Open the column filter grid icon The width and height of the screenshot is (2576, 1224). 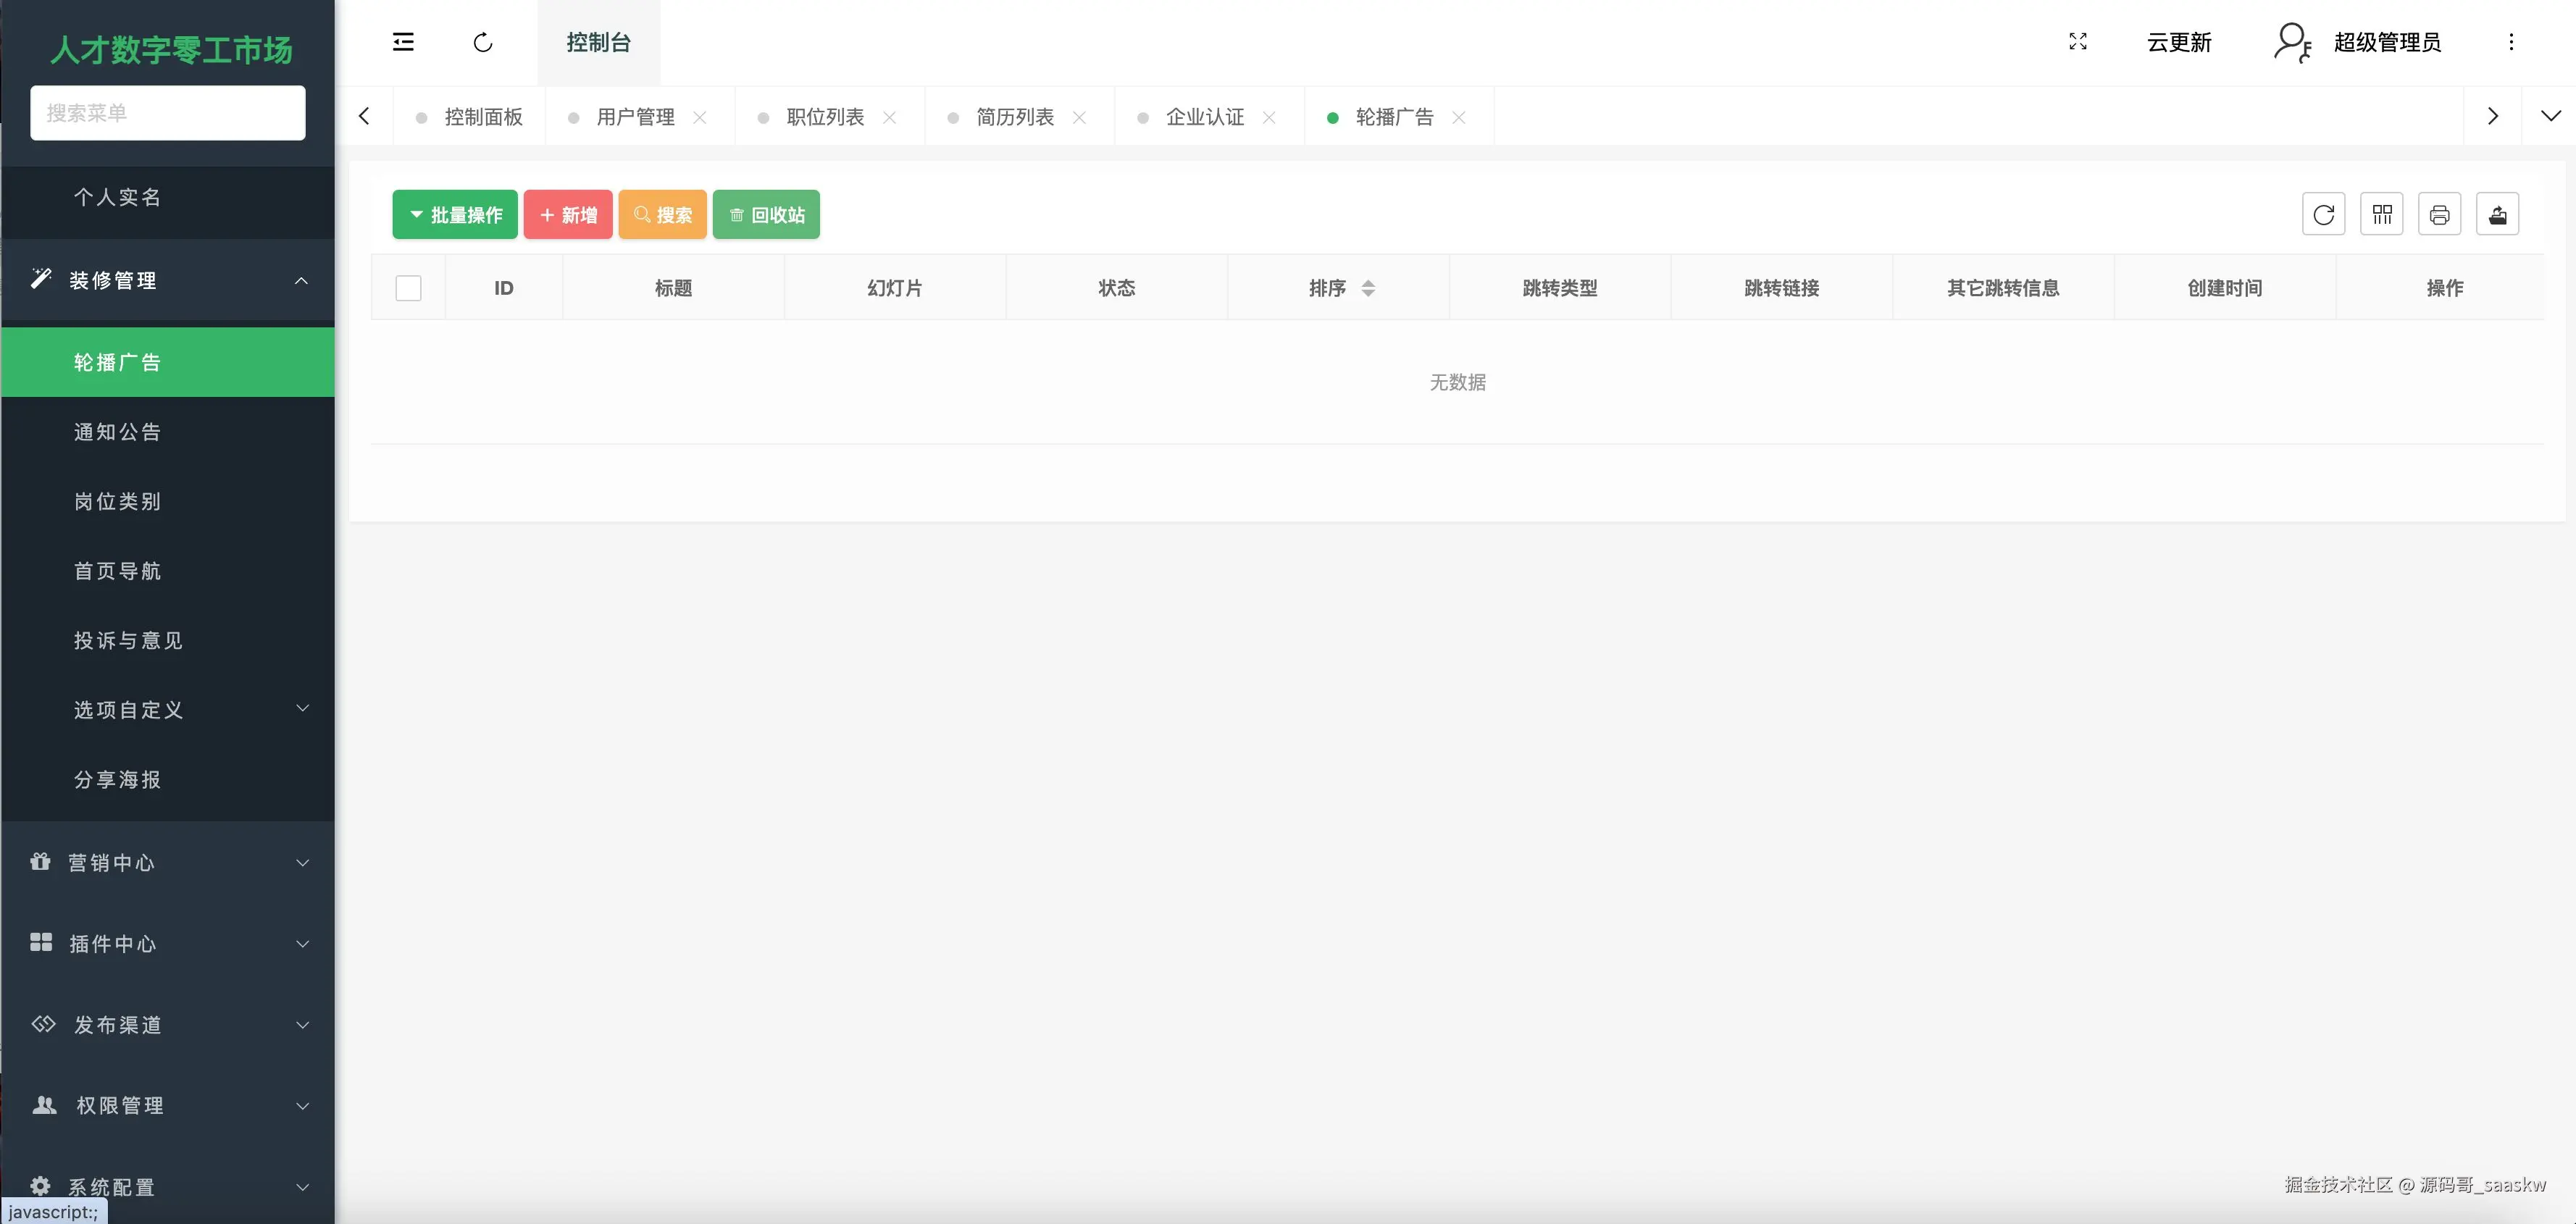(x=2381, y=214)
